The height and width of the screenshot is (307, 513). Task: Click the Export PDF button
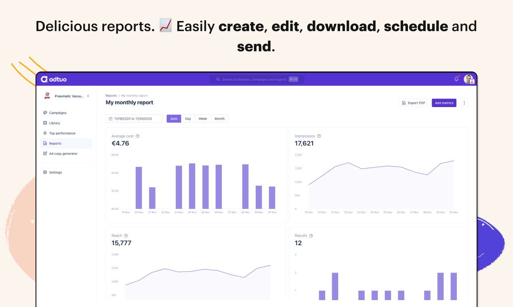[x=413, y=103]
